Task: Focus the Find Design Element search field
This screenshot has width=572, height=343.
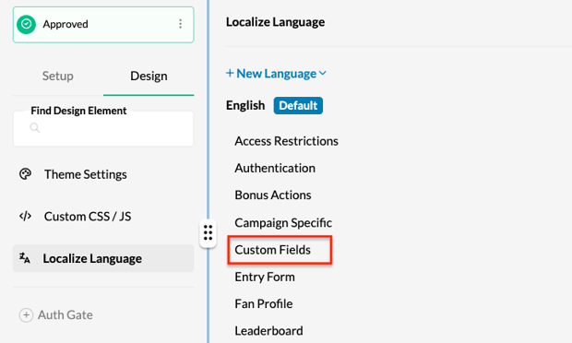Action: (103, 129)
